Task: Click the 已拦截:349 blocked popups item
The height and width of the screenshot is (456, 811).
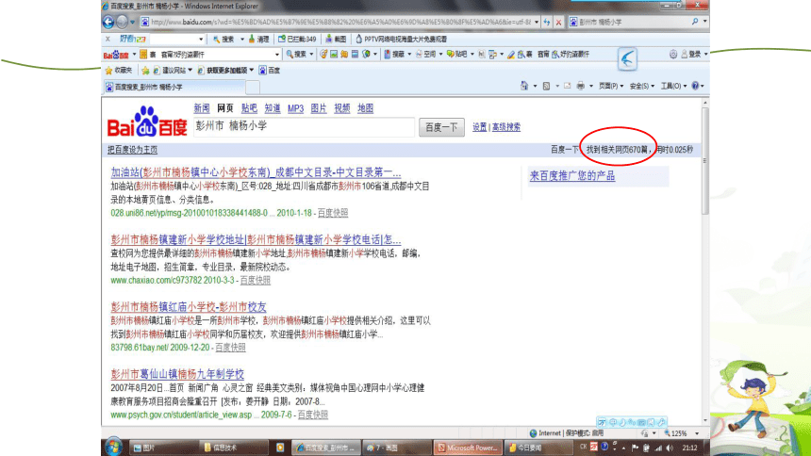Action: point(297,39)
